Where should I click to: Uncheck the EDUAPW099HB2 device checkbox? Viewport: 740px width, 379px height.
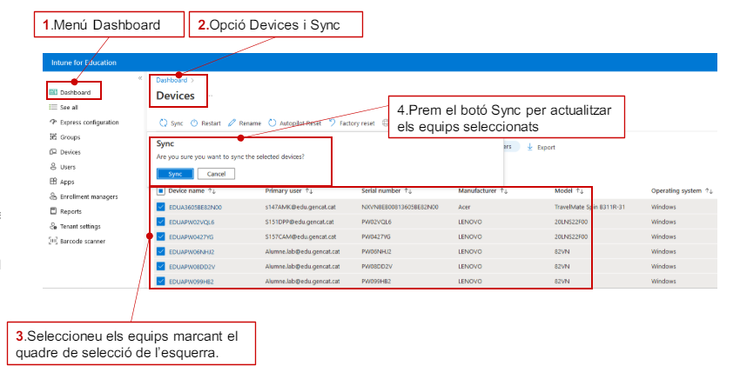tap(160, 282)
